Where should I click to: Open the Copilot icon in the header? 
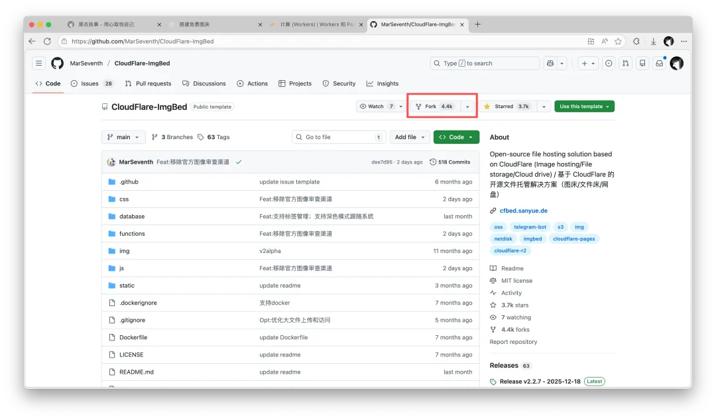pyautogui.click(x=550, y=64)
